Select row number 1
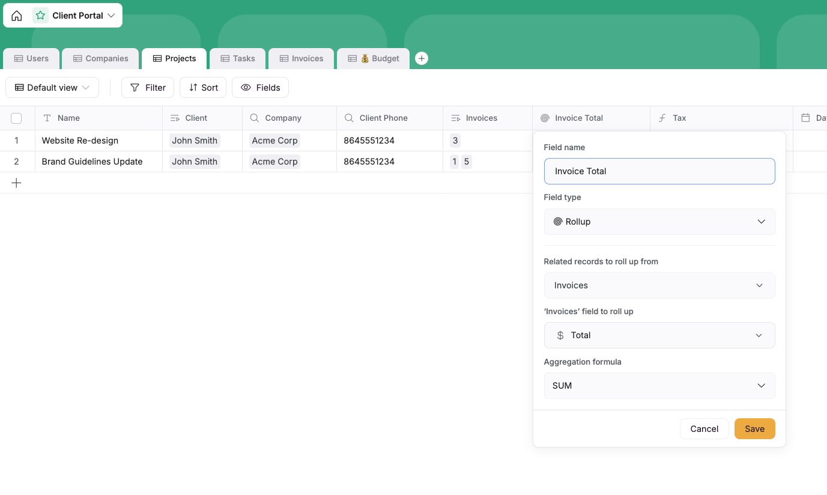Viewport: 827px width, 495px height. coord(16,141)
